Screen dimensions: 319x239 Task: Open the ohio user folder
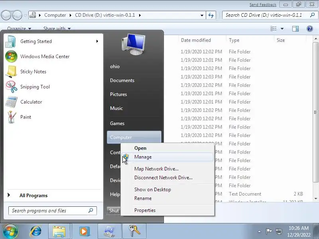click(x=115, y=66)
